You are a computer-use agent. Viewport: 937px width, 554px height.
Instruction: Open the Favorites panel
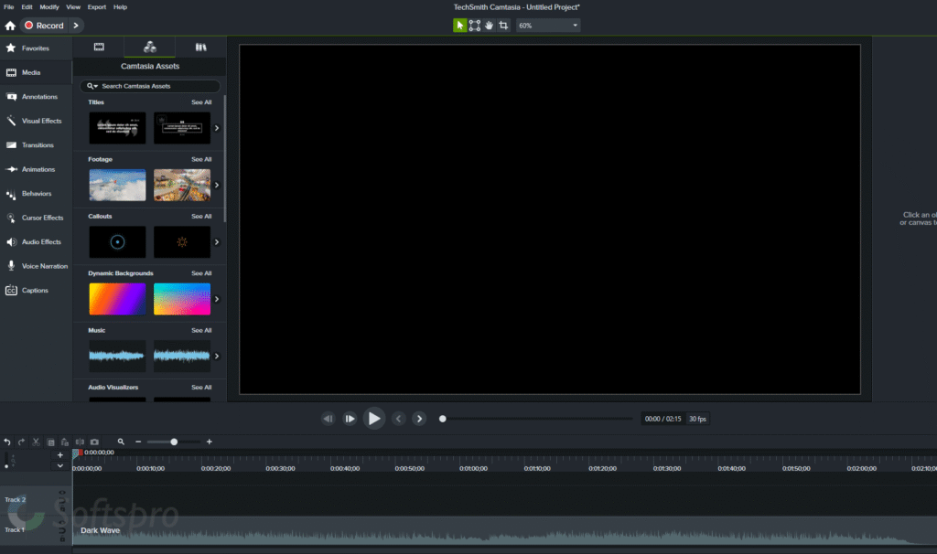[x=36, y=48]
